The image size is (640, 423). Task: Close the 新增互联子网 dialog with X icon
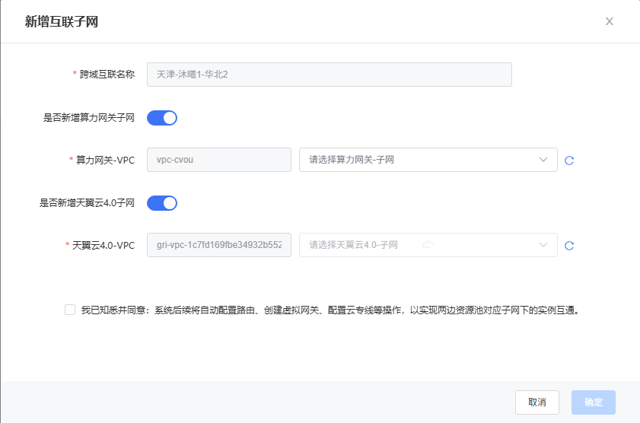point(609,21)
